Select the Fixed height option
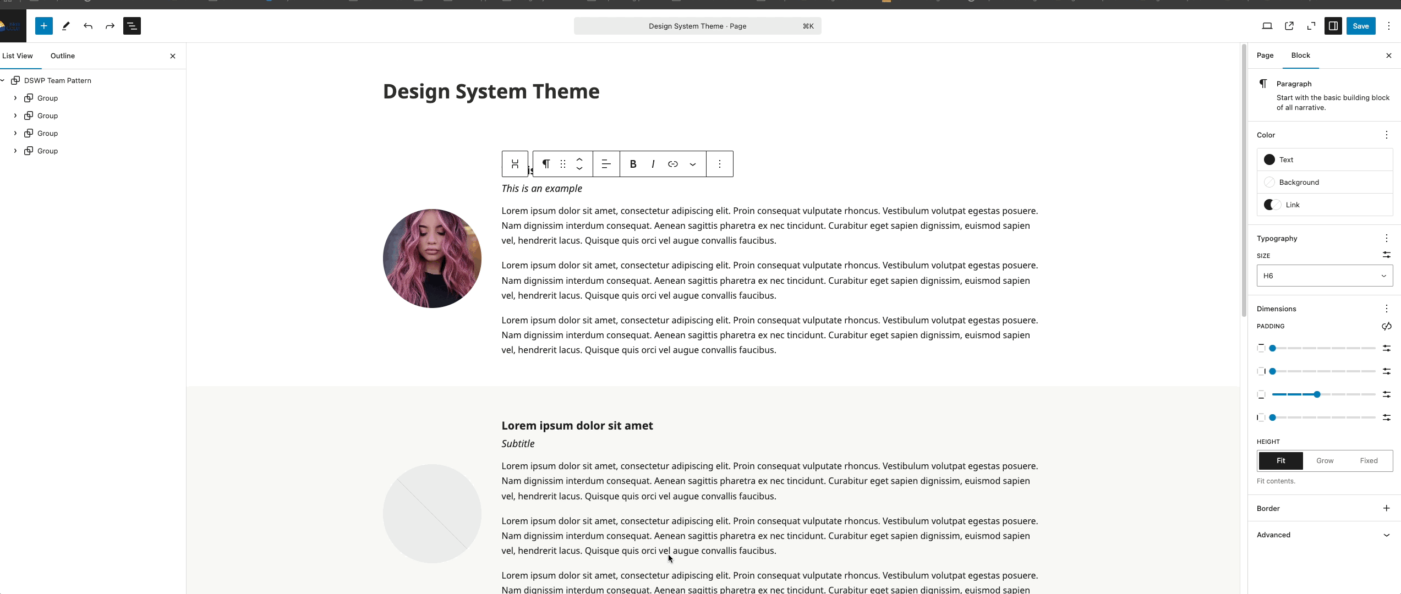The image size is (1401, 594). [x=1369, y=461]
